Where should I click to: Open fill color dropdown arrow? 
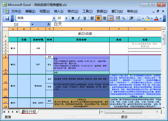click(x=152, y=18)
